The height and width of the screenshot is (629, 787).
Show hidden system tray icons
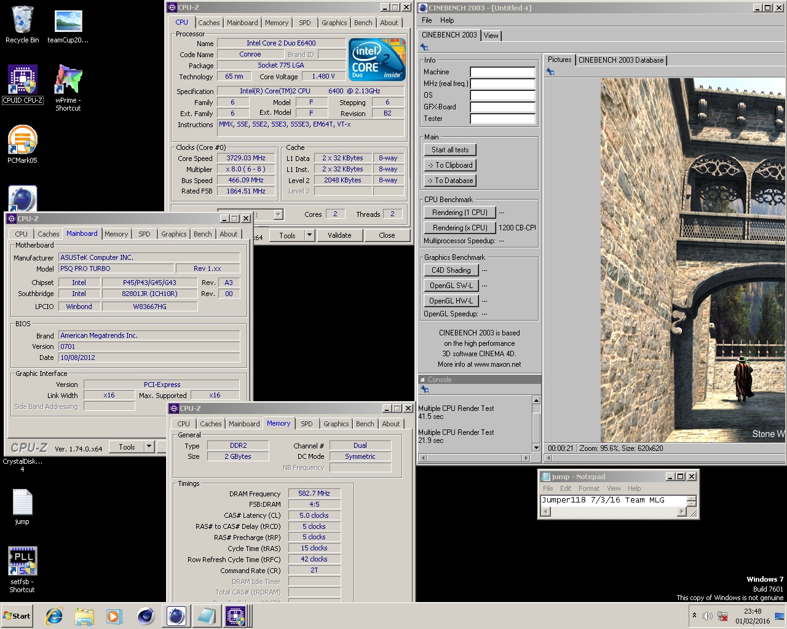(694, 615)
